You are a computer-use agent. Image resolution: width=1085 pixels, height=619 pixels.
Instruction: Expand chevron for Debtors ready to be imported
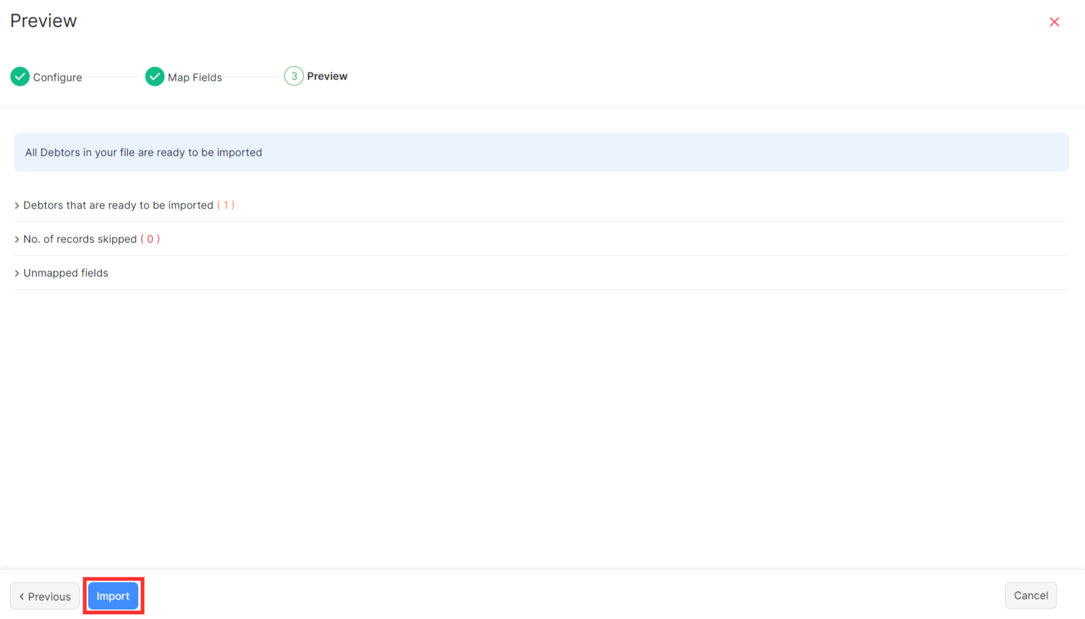coord(17,206)
